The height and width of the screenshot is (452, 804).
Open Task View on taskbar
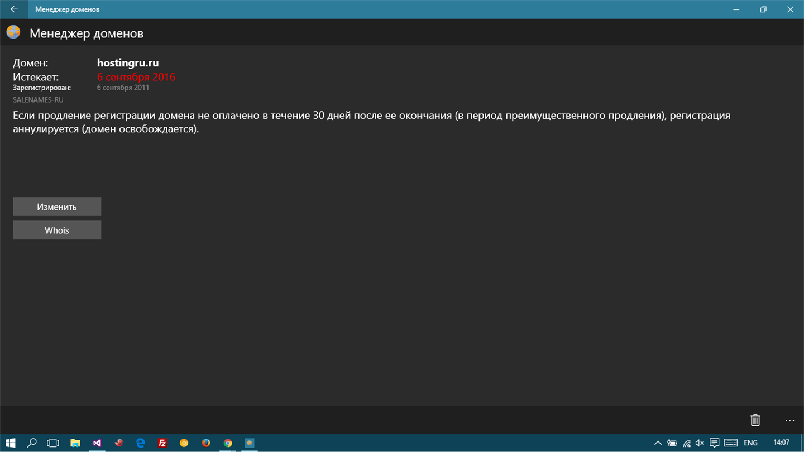point(53,443)
